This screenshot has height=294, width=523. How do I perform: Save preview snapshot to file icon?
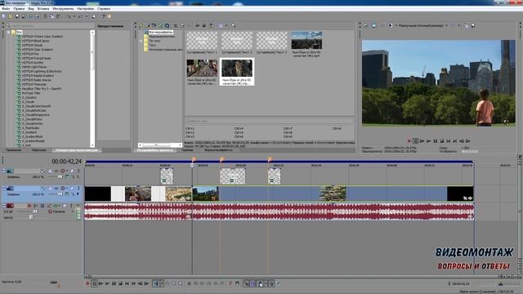click(x=472, y=25)
